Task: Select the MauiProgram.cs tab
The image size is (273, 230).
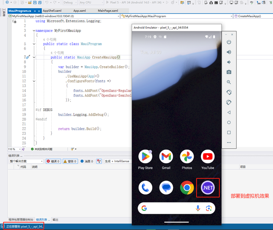Action: pyautogui.click(x=20, y=11)
